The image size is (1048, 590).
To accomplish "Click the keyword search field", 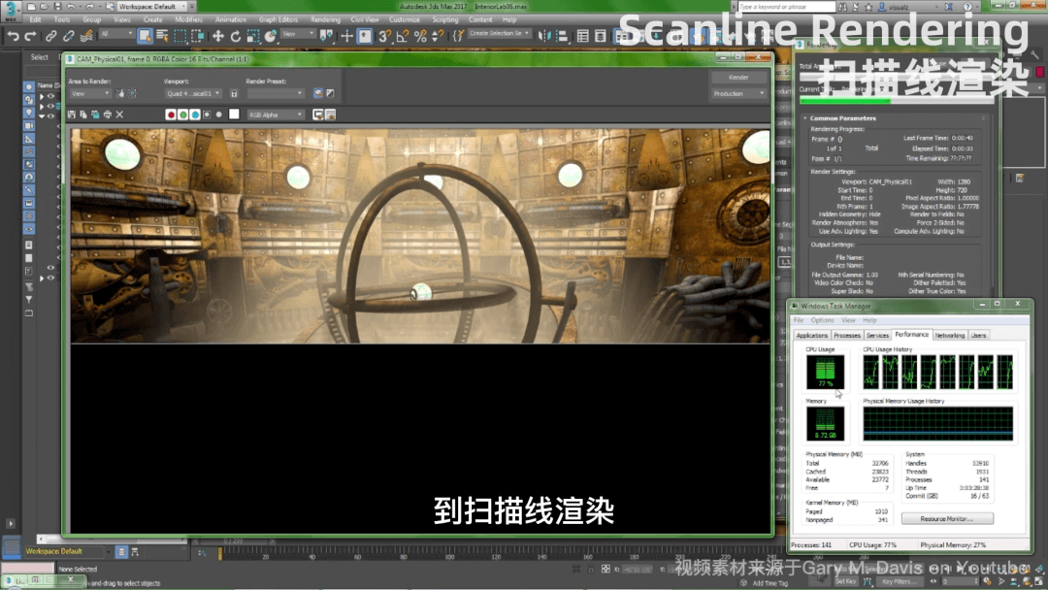I will tap(786, 7).
